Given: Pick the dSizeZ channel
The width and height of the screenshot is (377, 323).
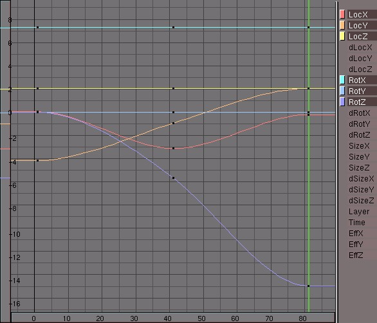Looking at the screenshot, I should [361, 201].
